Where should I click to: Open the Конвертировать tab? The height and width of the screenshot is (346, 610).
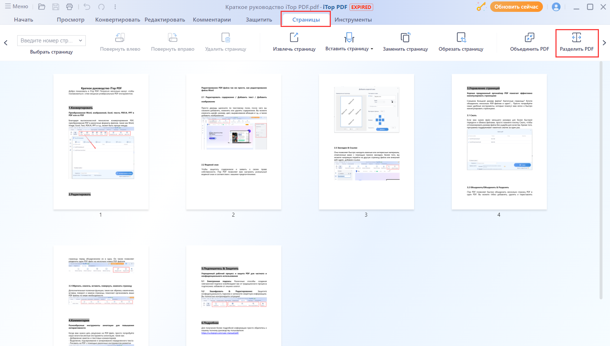click(118, 20)
